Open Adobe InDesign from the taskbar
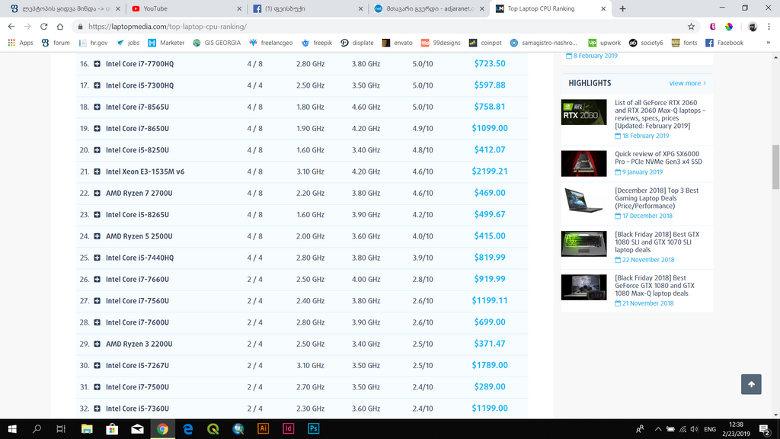The height and width of the screenshot is (439, 780). (289, 428)
